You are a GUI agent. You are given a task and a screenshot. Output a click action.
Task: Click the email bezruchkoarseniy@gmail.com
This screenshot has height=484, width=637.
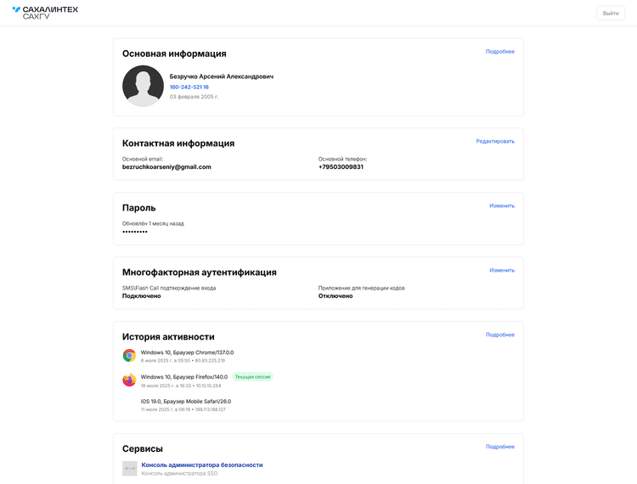click(x=166, y=167)
